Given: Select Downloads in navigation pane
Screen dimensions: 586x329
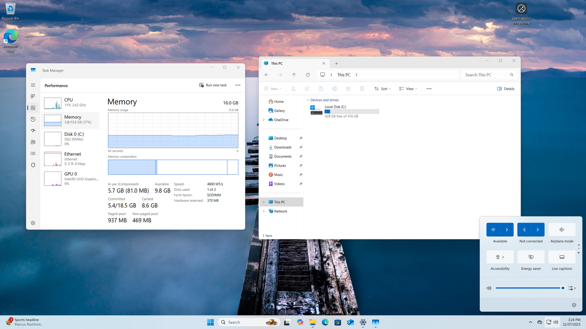Looking at the screenshot, I should 283,147.
